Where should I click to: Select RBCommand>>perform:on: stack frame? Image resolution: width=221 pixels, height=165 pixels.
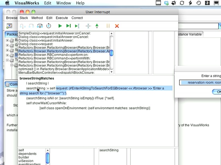[x=64, y=55]
